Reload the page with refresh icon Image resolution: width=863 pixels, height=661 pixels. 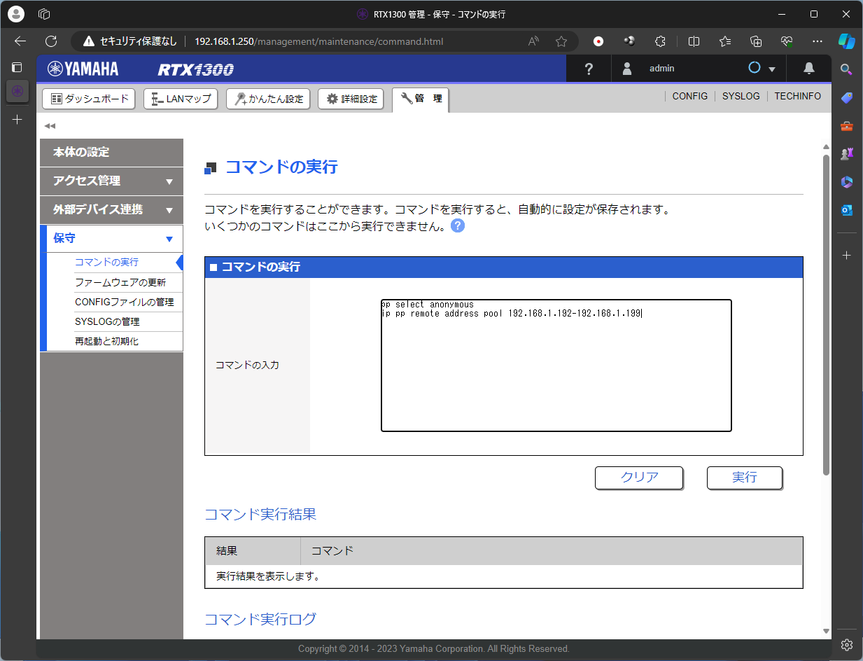coord(51,41)
